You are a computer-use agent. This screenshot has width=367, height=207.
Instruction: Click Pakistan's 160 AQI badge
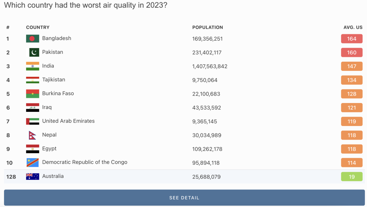(352, 53)
